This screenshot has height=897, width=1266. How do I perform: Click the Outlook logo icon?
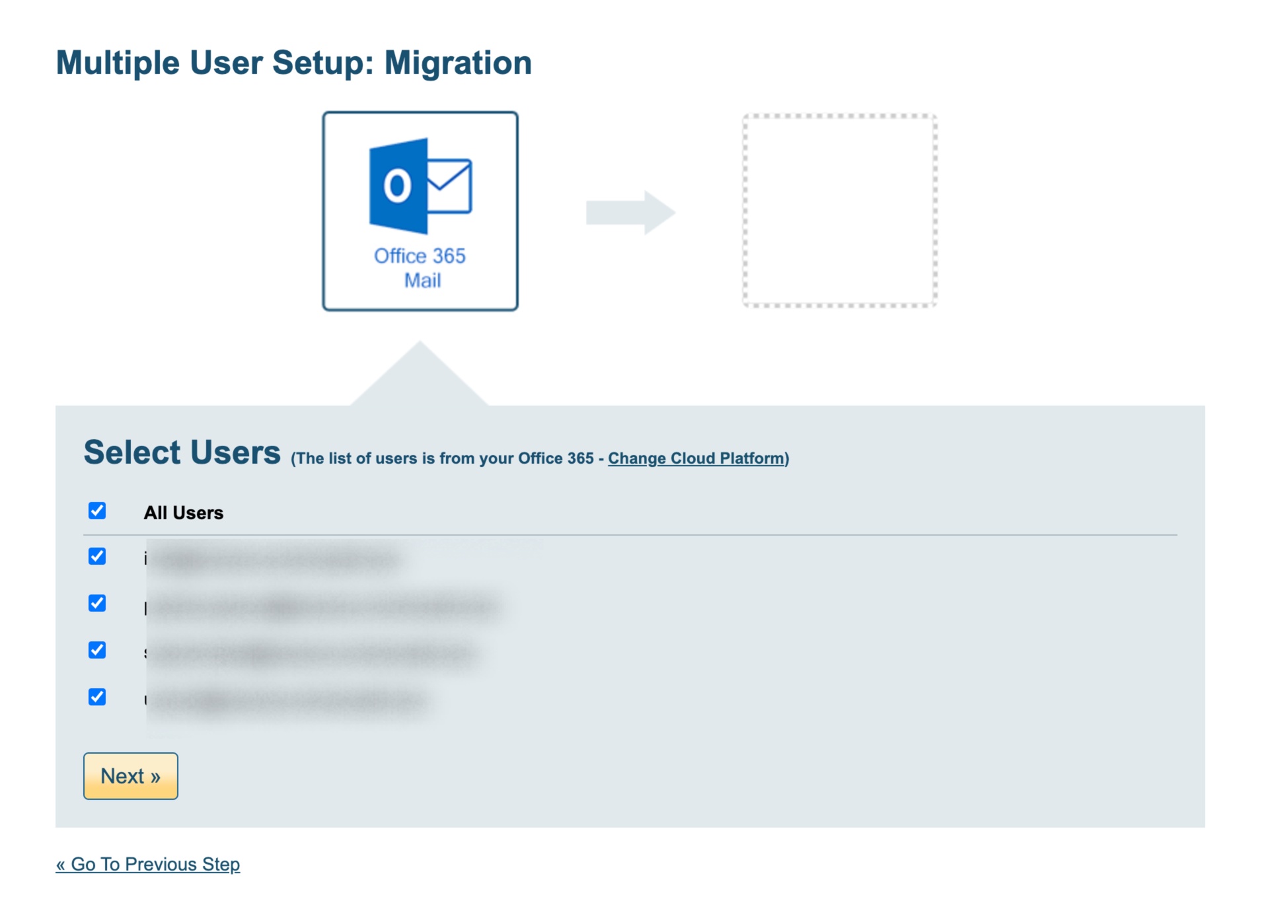coord(420,186)
